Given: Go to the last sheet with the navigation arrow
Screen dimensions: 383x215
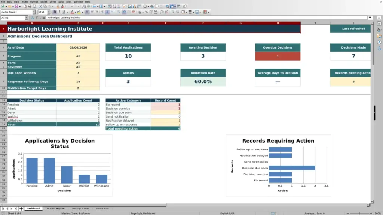Looking at the screenshot, I should (x=15, y=209).
